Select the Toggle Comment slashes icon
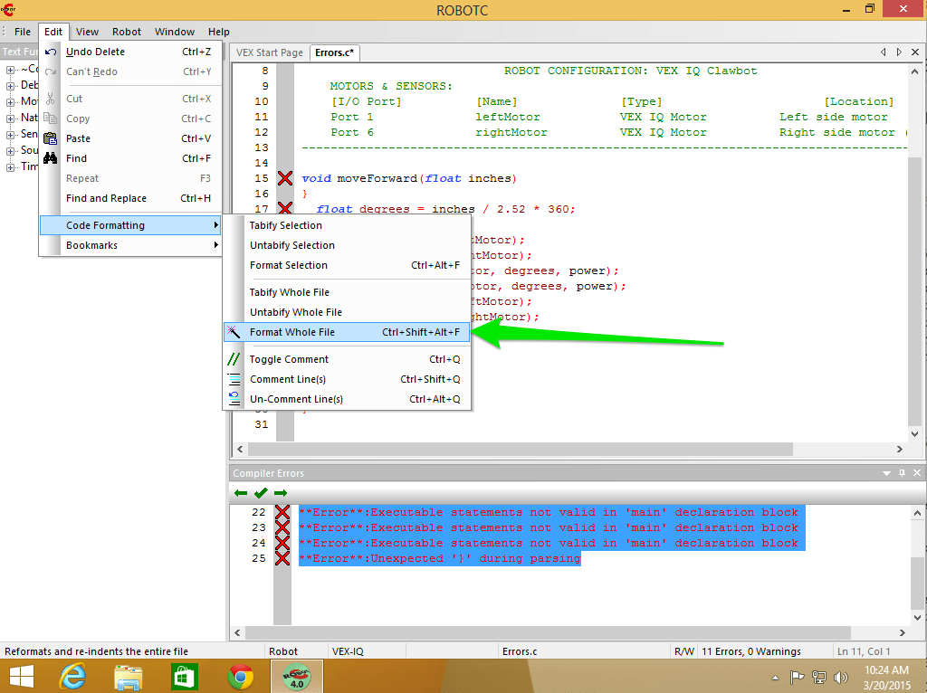Viewport: 927px width, 693px height. (234, 359)
